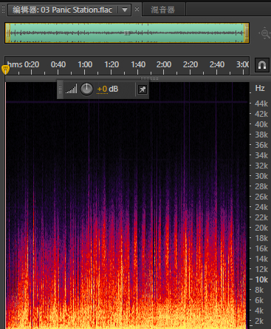Click the 10k label on frequency scale
Viewport: 271px width, 329px height.
click(261, 279)
